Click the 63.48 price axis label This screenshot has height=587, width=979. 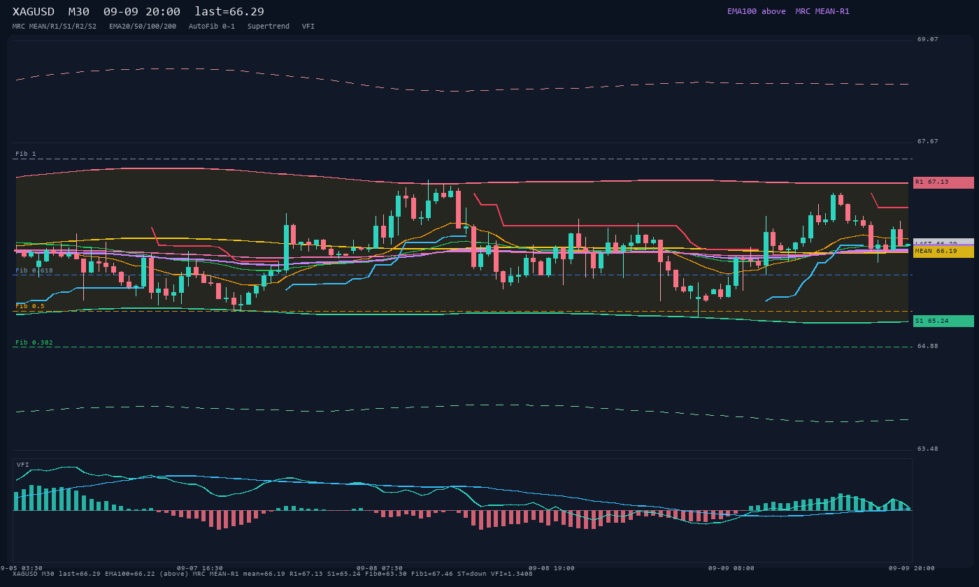(x=928, y=449)
